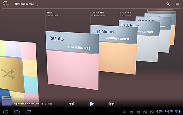Image resolution: width=183 pixels, height=115 pixels.
Task: Open Happiness Is A Warm Gun title
Action: click(x=26, y=104)
